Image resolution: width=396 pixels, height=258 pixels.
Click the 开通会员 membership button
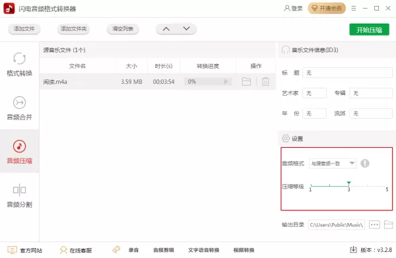pyautogui.click(x=327, y=9)
